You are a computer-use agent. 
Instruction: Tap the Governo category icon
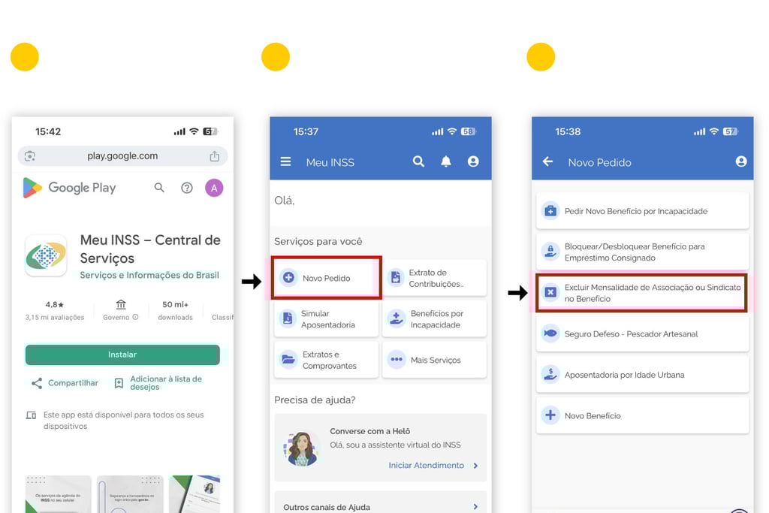tap(121, 304)
